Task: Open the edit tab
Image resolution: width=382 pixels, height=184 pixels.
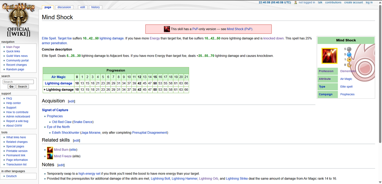Action: 82,7
